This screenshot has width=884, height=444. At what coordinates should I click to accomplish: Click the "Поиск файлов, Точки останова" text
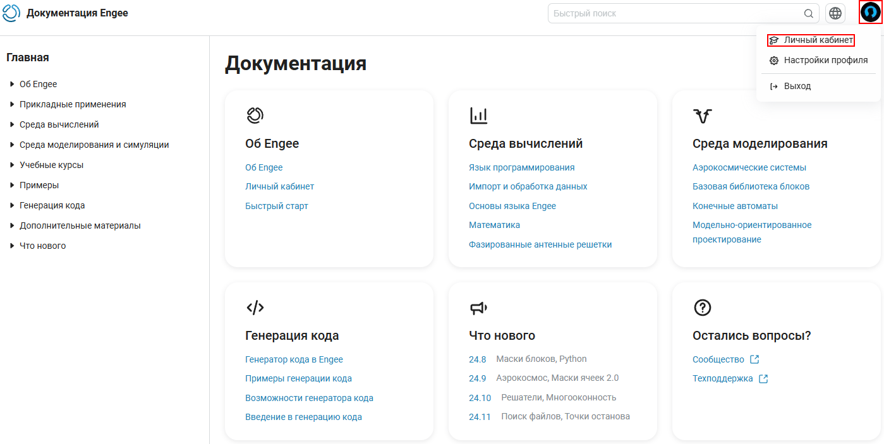(566, 416)
